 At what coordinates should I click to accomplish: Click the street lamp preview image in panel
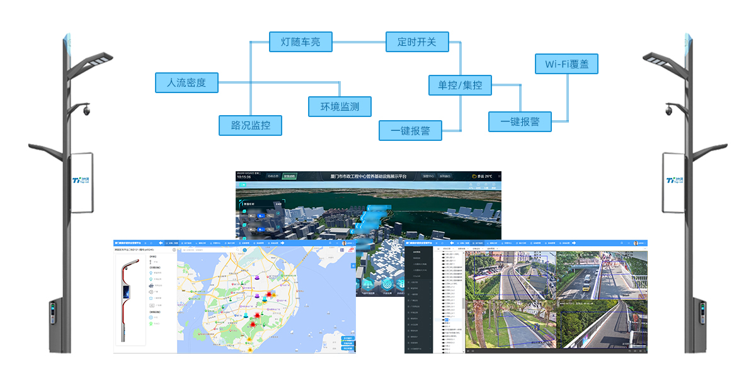pos(130,299)
